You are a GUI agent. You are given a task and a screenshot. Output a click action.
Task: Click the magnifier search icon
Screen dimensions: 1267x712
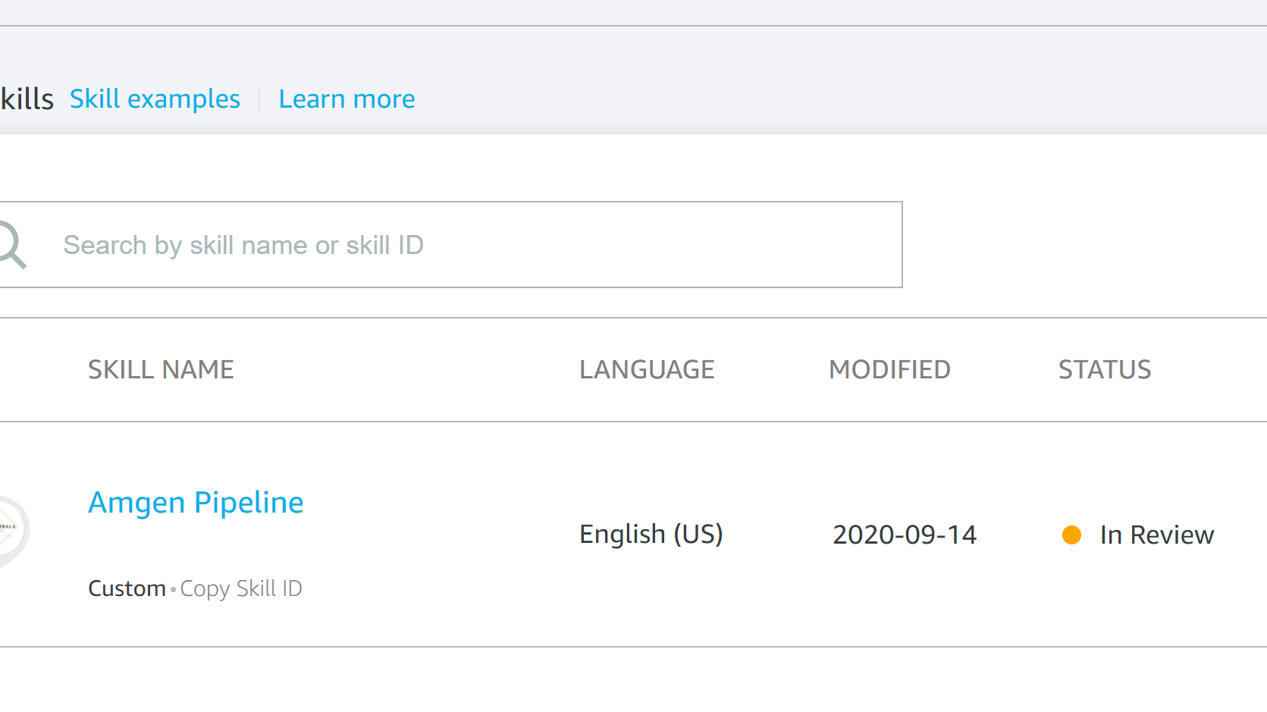click(11, 245)
